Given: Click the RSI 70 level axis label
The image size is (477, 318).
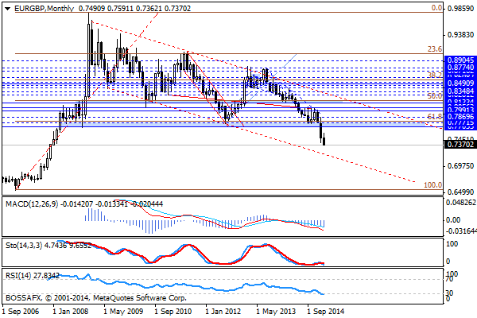Looking at the screenshot, I should (451, 279).
